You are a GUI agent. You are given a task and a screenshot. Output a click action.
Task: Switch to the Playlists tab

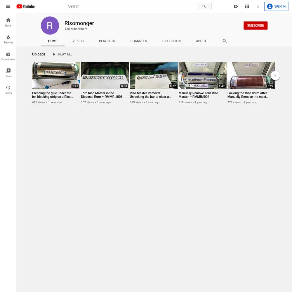tap(107, 41)
